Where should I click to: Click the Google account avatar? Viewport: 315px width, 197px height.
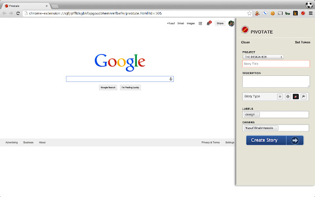tap(231, 23)
